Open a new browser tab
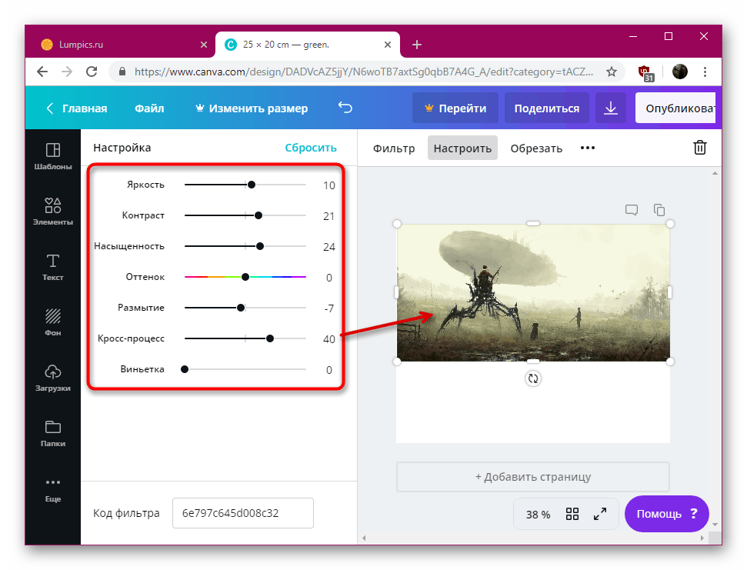 tap(417, 45)
